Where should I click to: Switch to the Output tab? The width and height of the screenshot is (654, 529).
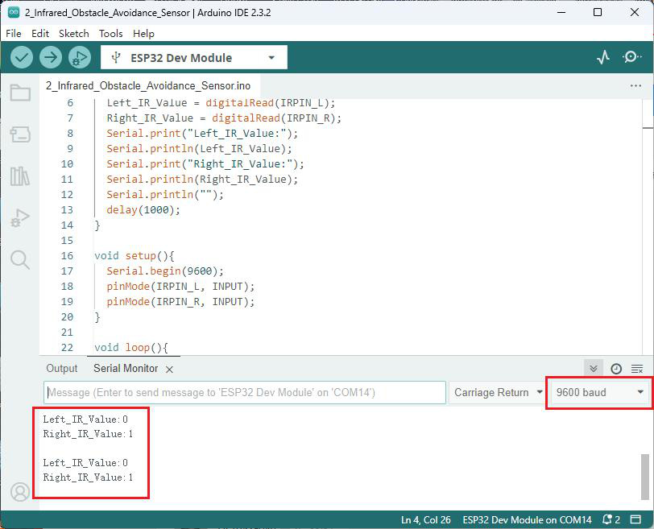62,369
